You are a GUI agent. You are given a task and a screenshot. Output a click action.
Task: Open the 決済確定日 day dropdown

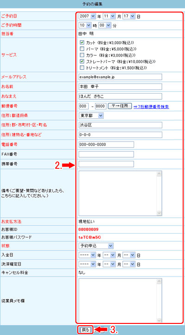(x=129, y=264)
